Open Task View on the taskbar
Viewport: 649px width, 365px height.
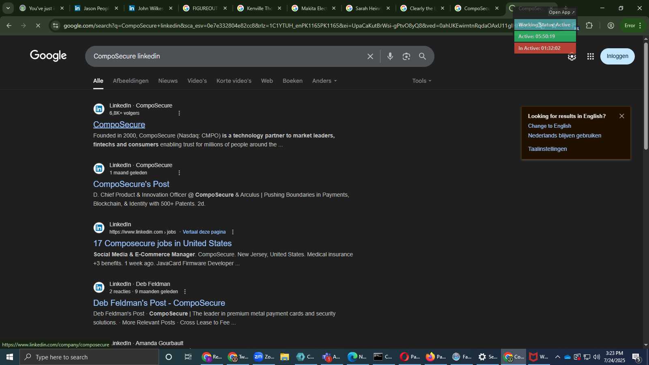pyautogui.click(x=188, y=357)
